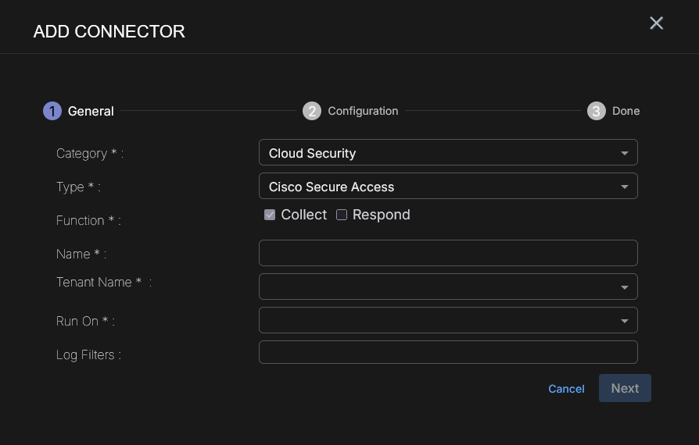Select the General step label
This screenshot has width=699, height=445.
coord(91,111)
